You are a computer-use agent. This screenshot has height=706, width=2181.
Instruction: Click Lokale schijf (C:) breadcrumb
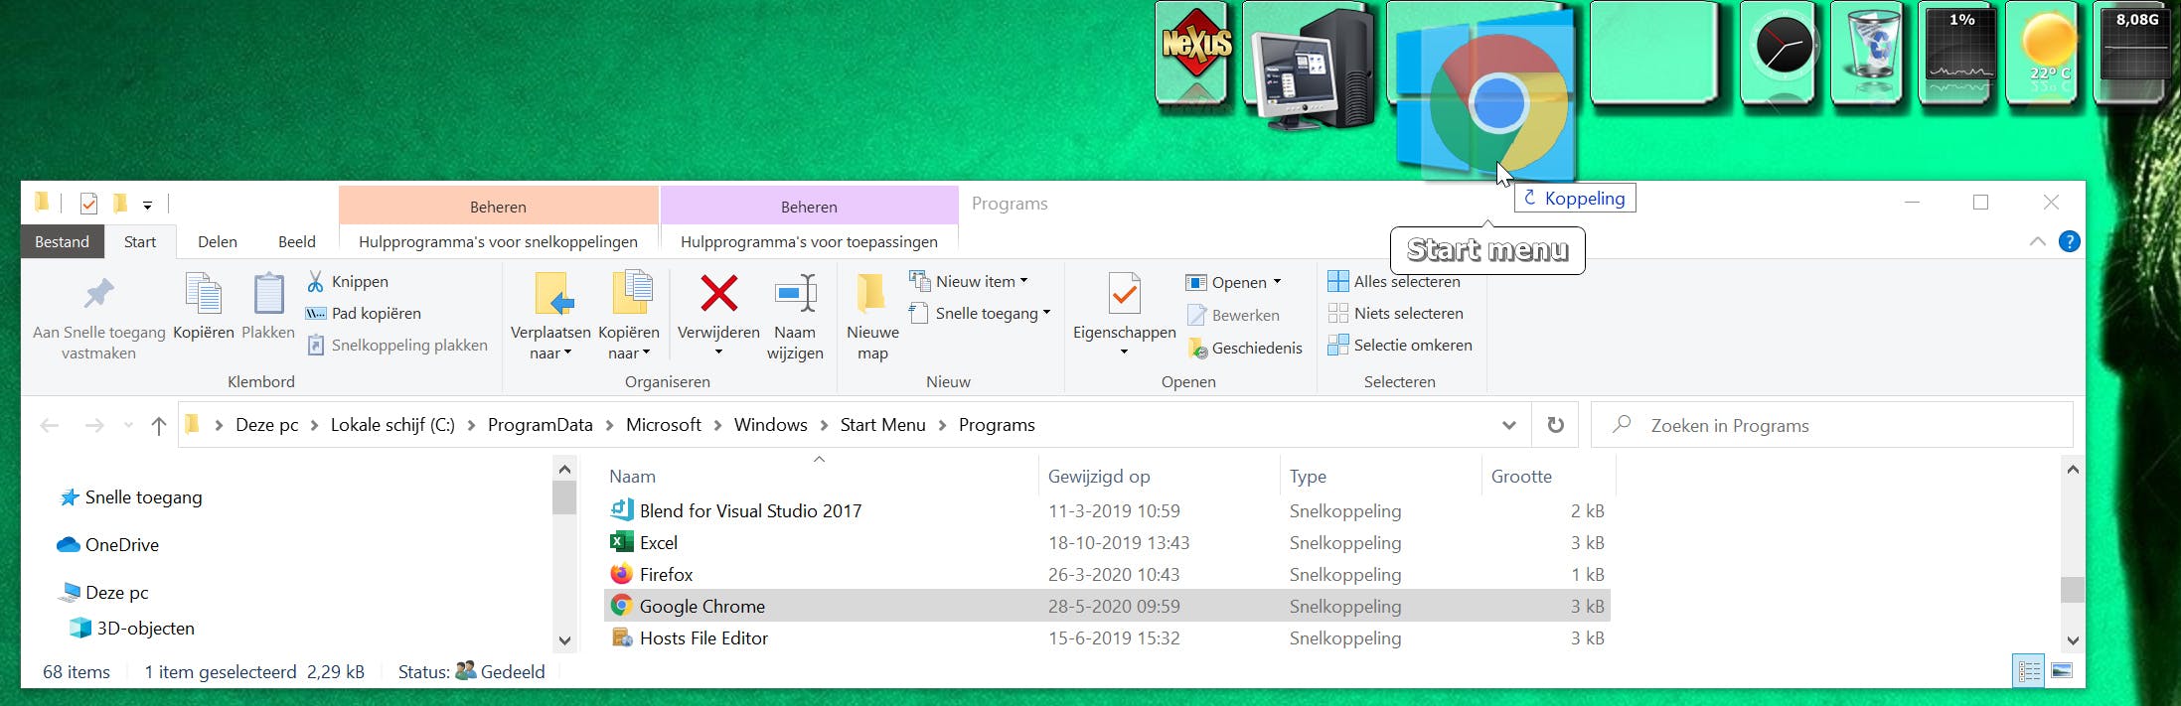[x=392, y=425]
